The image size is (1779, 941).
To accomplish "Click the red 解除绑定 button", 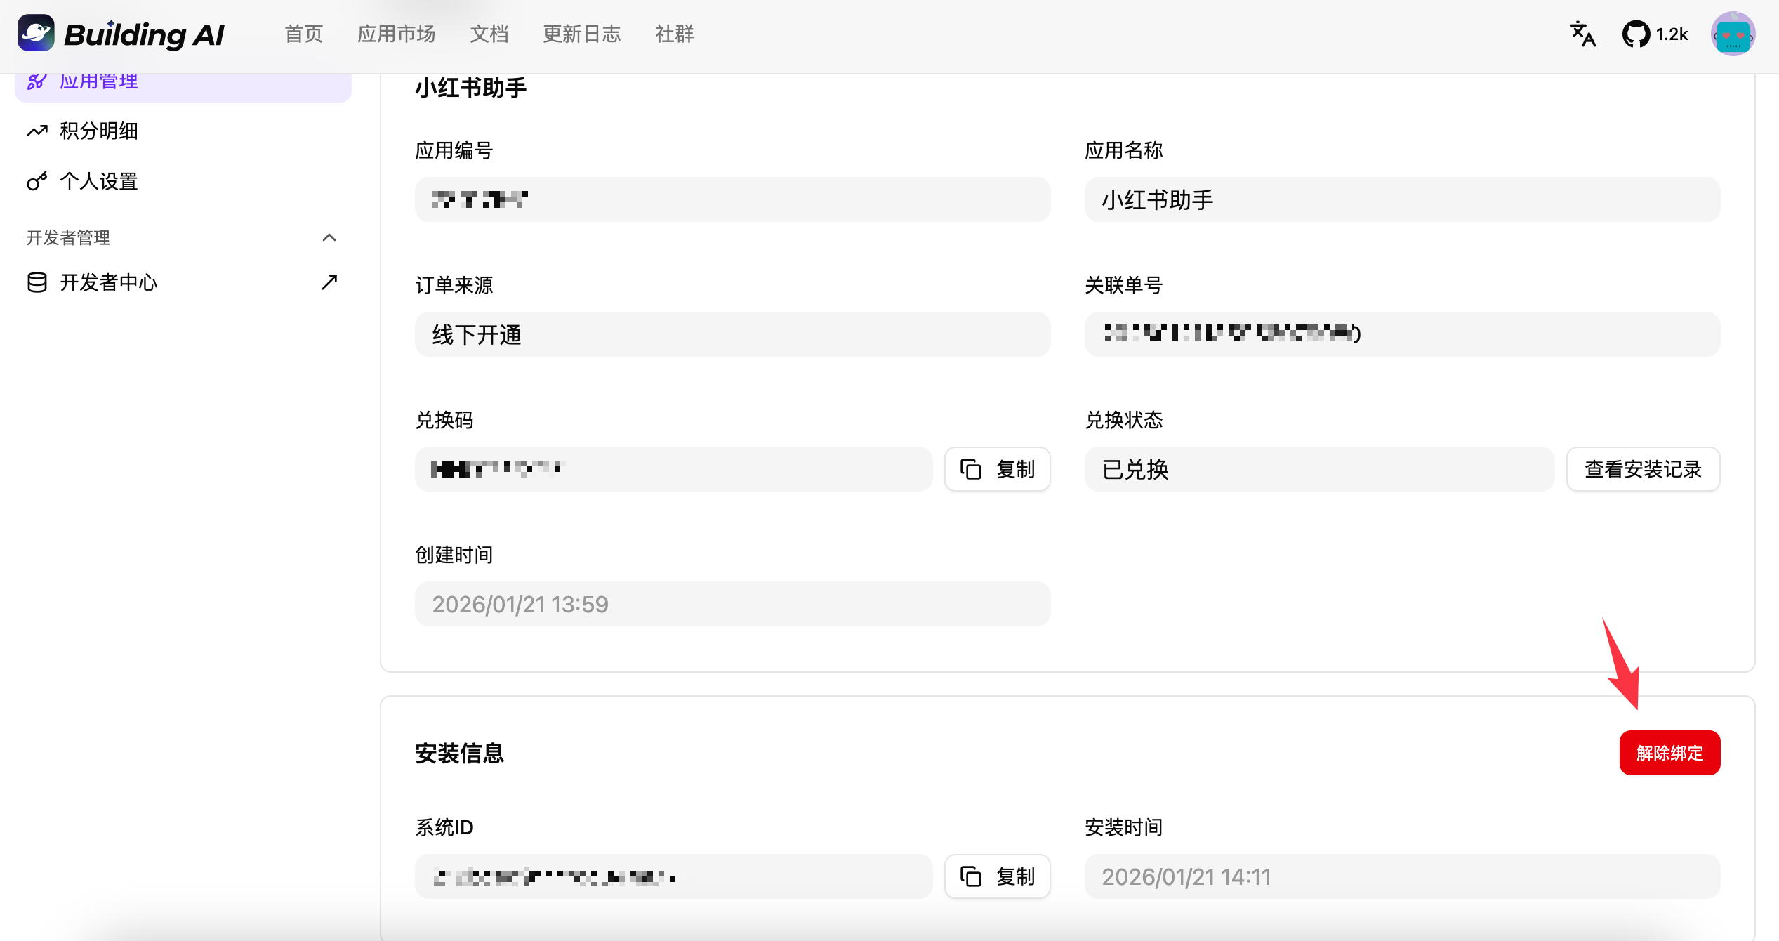I will pos(1669,753).
